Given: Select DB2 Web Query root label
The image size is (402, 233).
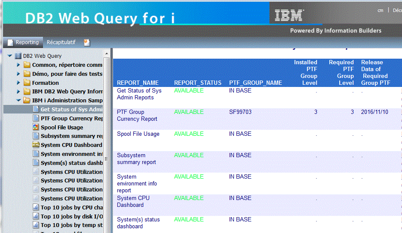Looking at the screenshot, I should [x=42, y=56].
